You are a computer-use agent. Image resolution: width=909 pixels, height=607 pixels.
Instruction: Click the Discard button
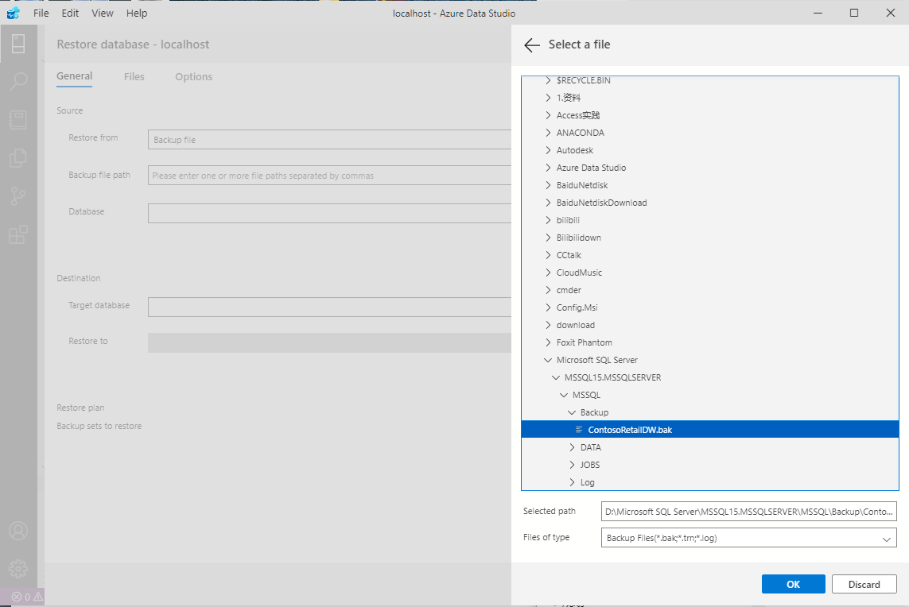[864, 584]
